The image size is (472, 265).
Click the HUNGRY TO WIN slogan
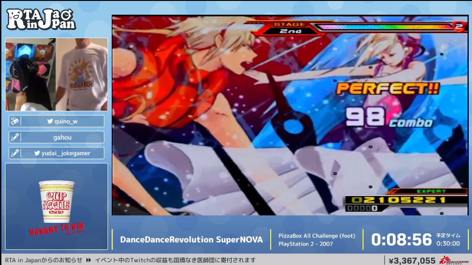pyautogui.click(x=57, y=230)
